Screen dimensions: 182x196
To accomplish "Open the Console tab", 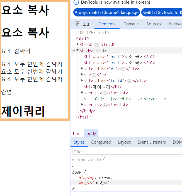I will (131, 24).
